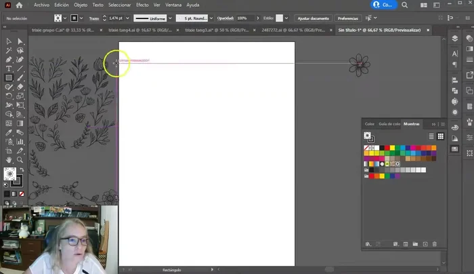Viewport: 474px width, 274px height.
Task: Reset default fill and stroke
Action: click(x=5, y=184)
